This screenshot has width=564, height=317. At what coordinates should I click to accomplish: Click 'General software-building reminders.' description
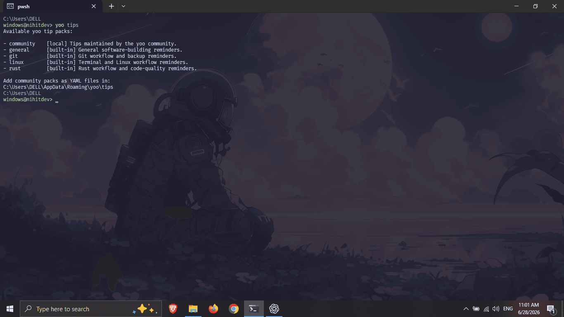[x=130, y=50]
